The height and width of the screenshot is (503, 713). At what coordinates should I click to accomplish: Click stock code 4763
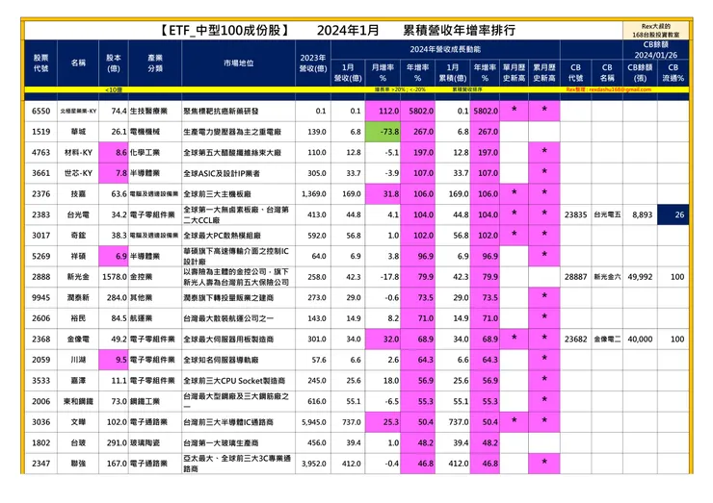[x=40, y=153]
